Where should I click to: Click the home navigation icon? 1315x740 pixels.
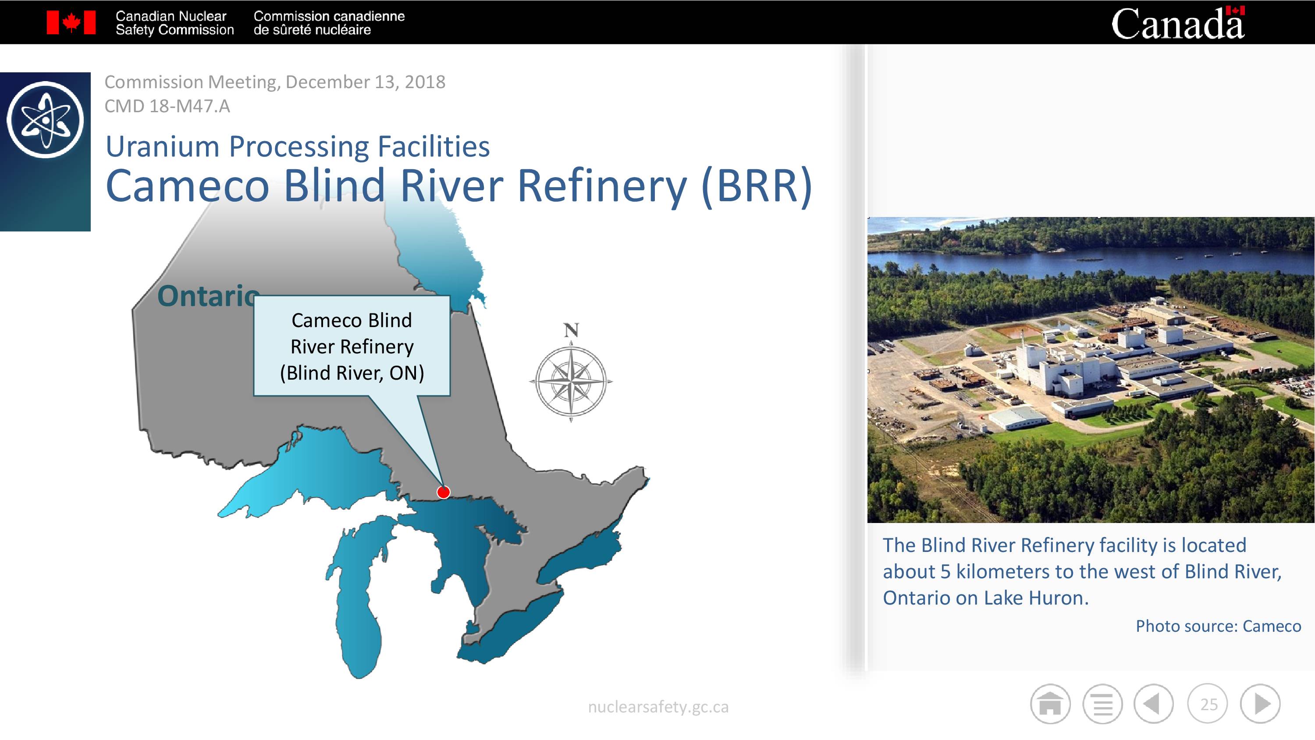click(1050, 704)
